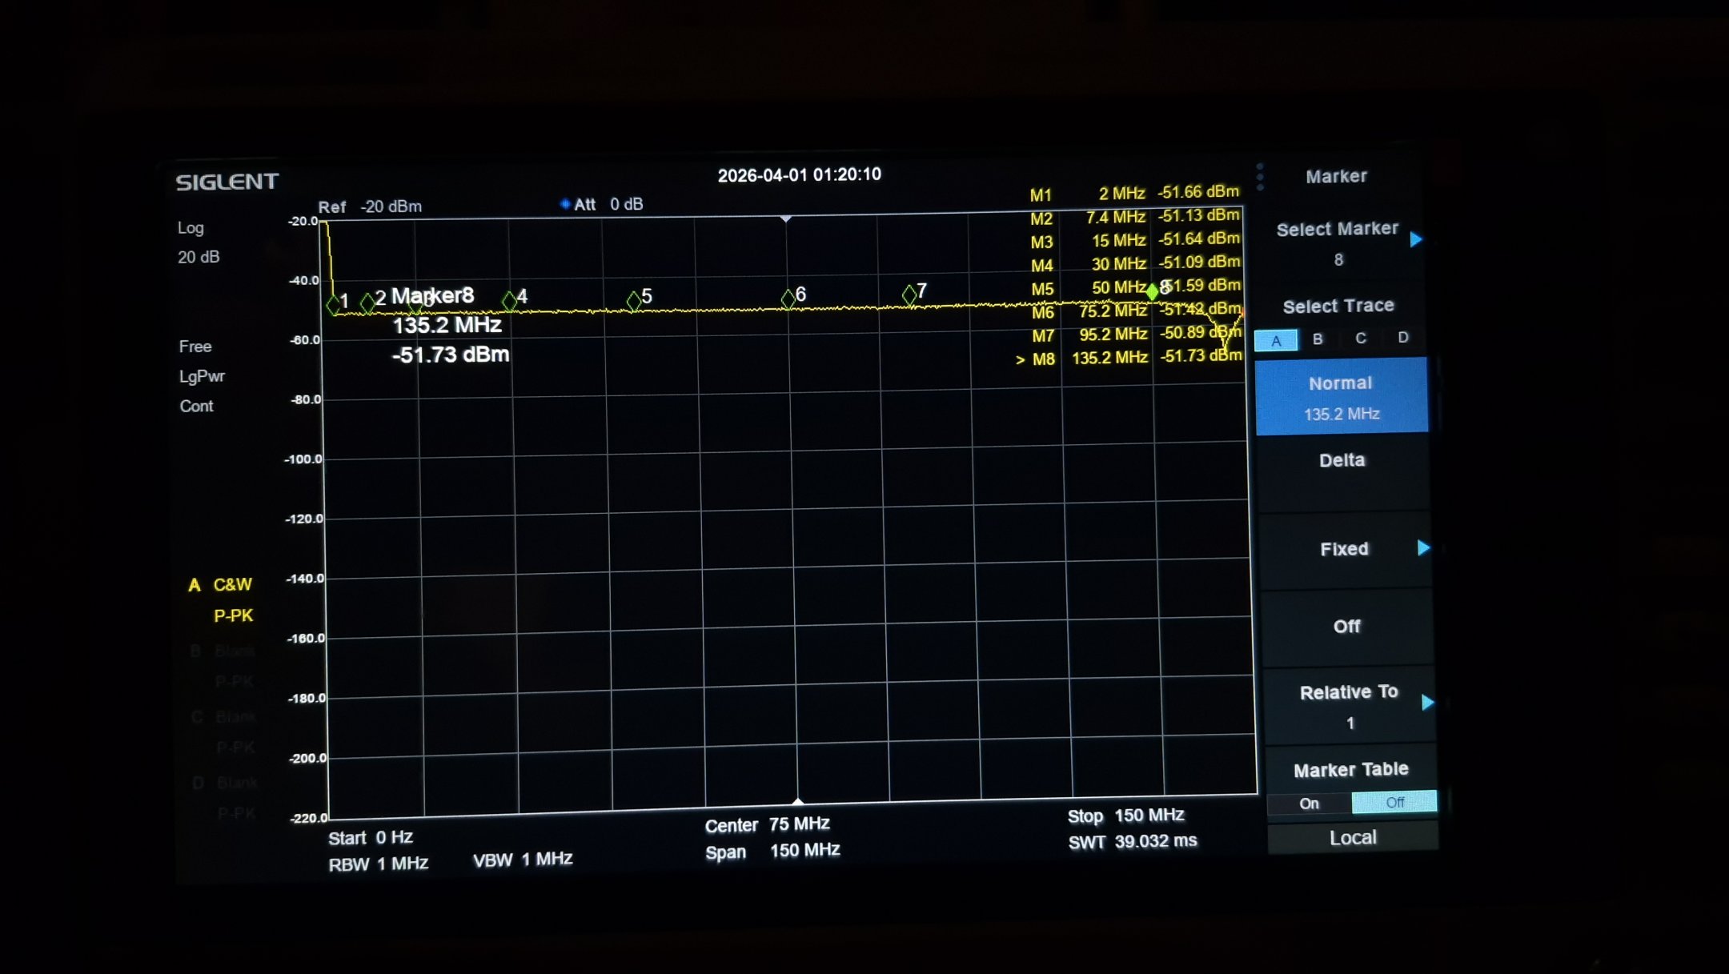Click the marker 2 diamond on the trace
The height and width of the screenshot is (974, 1729).
[367, 303]
